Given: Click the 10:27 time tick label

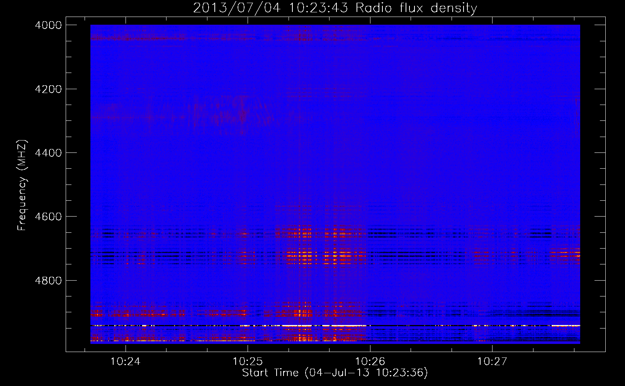Looking at the screenshot, I should pyautogui.click(x=492, y=362).
